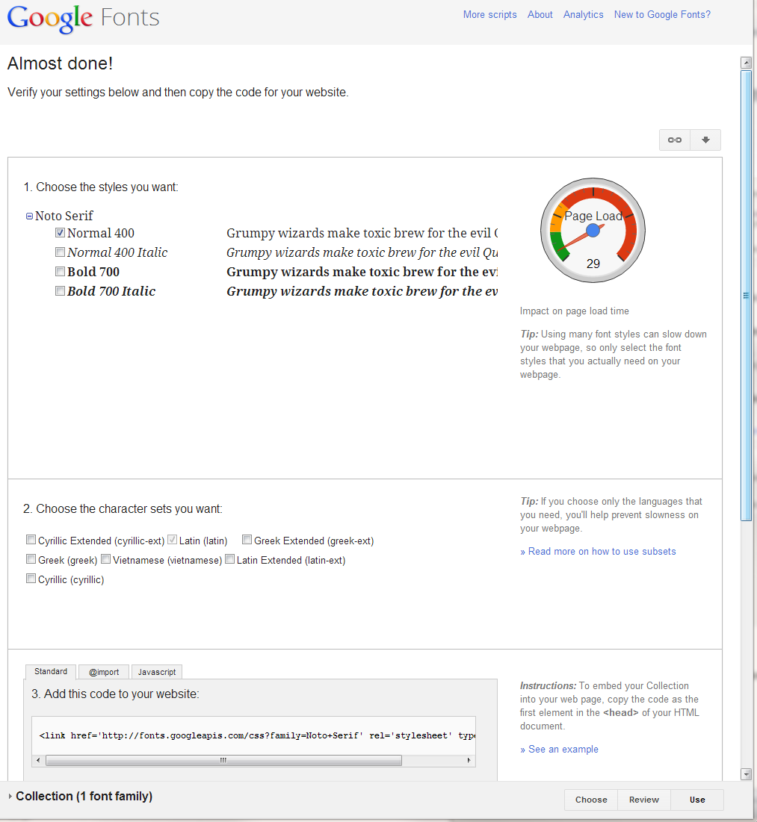
Task: Enable the Bold 700 Italic style
Action: pyautogui.click(x=60, y=290)
